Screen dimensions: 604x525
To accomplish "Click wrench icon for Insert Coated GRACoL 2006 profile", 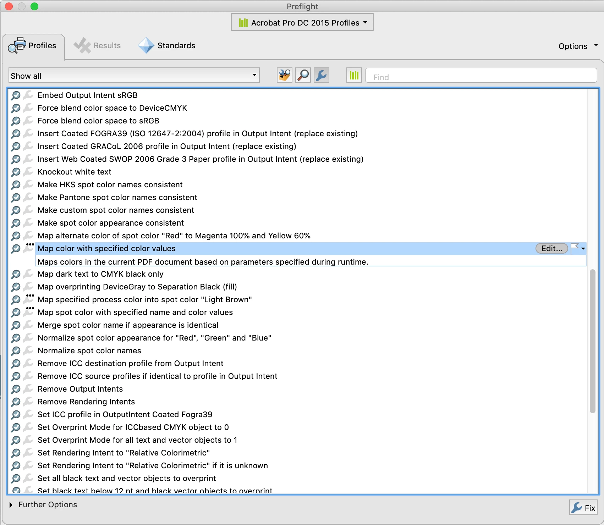I will (28, 146).
